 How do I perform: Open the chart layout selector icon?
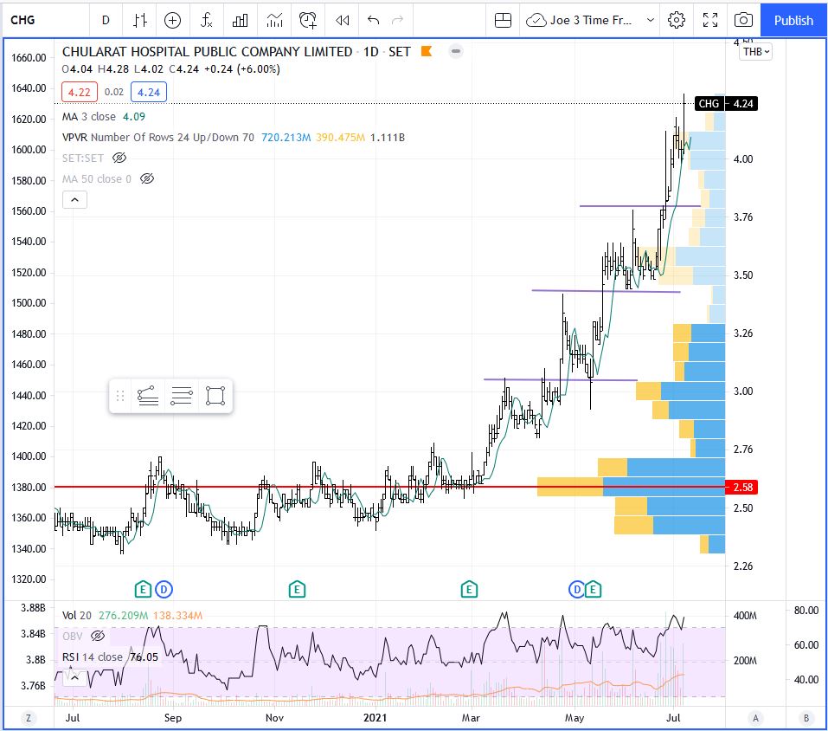click(503, 20)
